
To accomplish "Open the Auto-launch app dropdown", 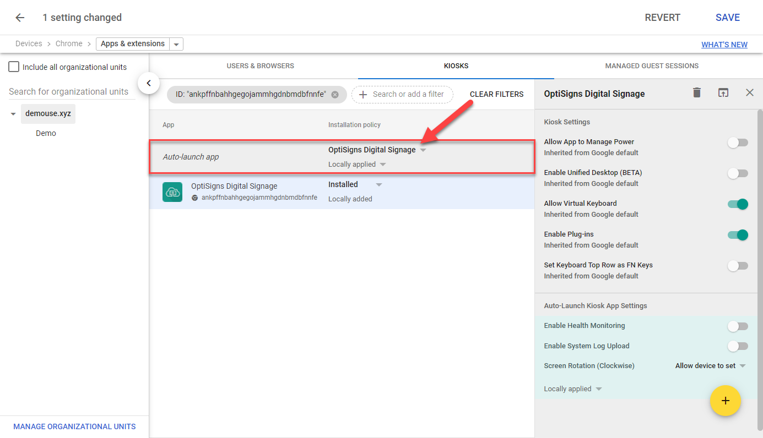I will point(377,150).
